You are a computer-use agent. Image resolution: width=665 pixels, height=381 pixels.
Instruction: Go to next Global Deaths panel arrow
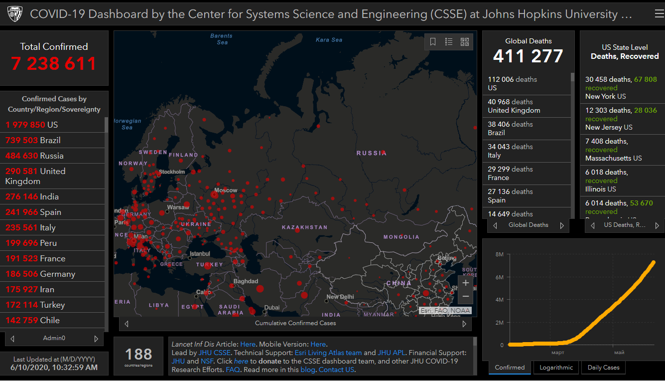(562, 225)
